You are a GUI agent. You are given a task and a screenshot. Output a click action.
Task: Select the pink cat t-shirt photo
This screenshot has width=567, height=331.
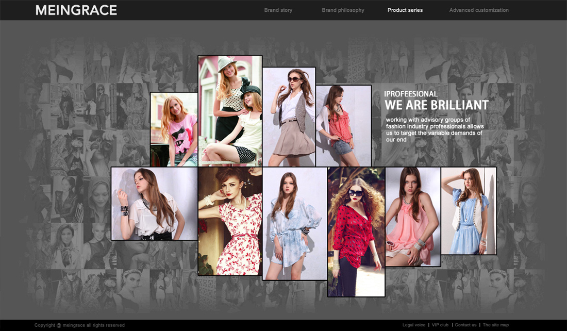click(x=174, y=129)
